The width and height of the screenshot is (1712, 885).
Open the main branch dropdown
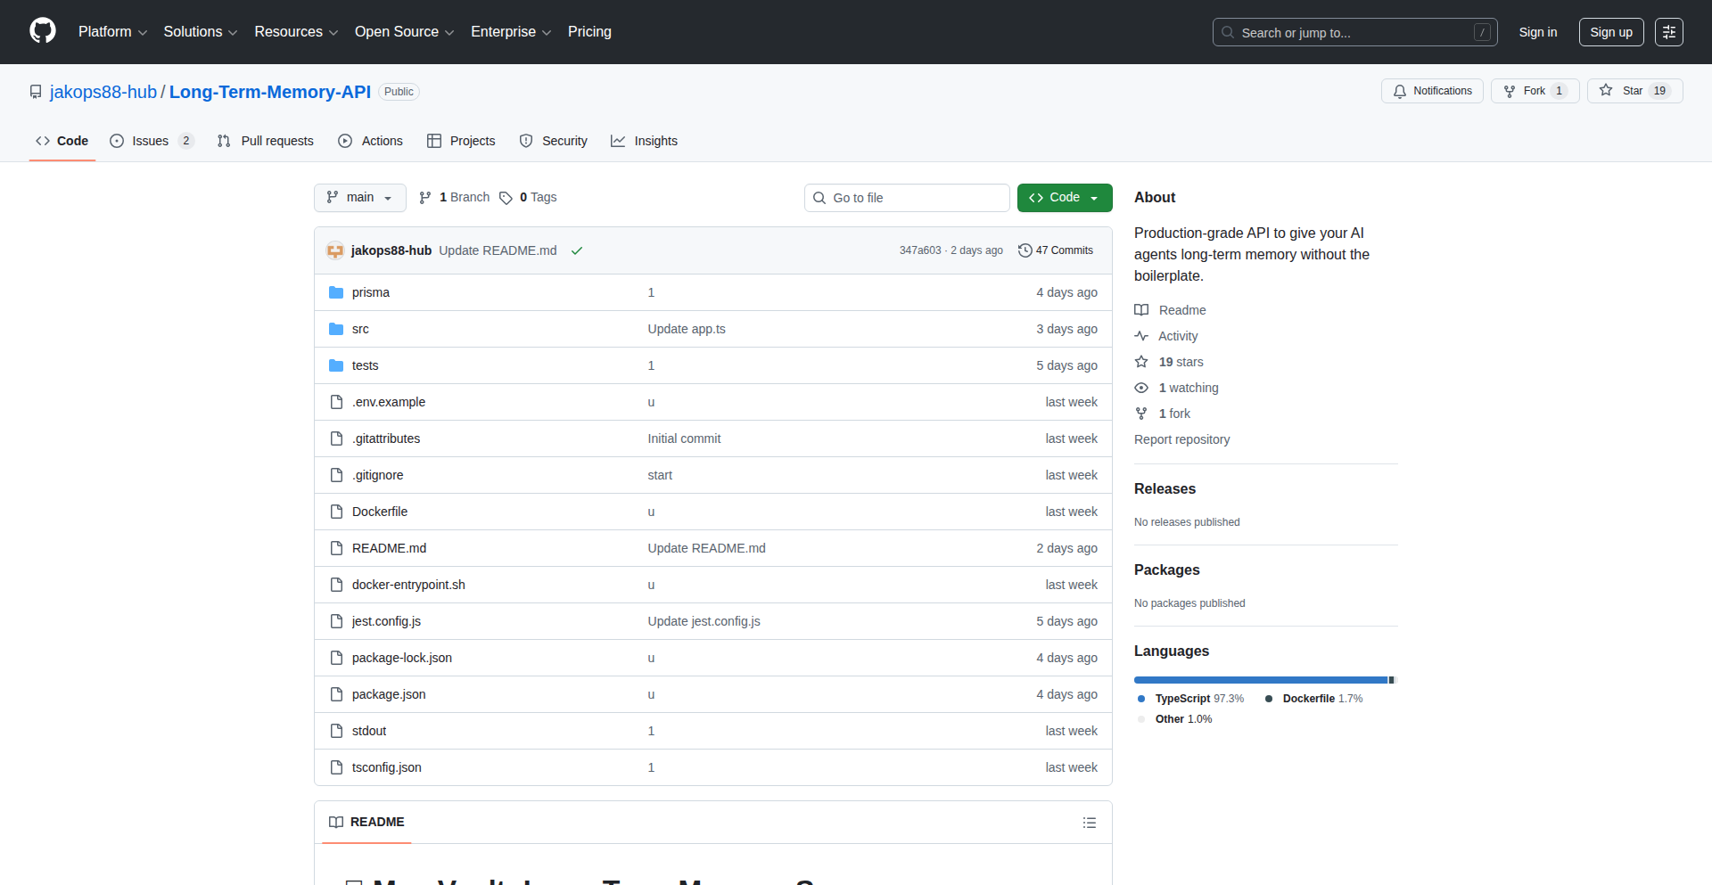(359, 197)
